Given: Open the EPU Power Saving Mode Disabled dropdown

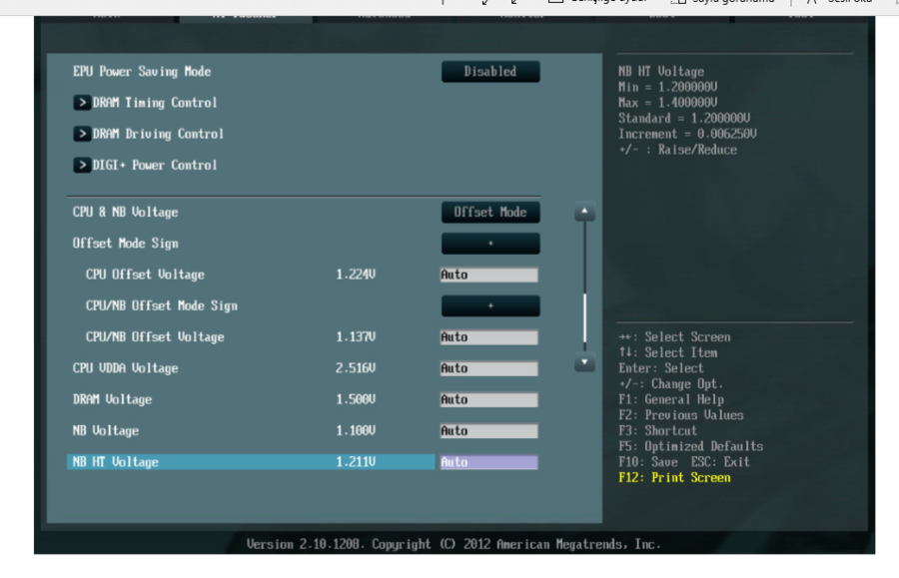Looking at the screenshot, I should (x=490, y=72).
